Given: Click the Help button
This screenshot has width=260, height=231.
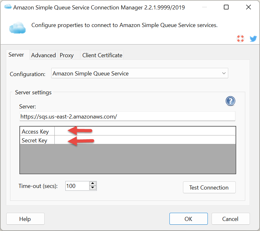Looking at the screenshot, I should pyautogui.click(x=25, y=219).
